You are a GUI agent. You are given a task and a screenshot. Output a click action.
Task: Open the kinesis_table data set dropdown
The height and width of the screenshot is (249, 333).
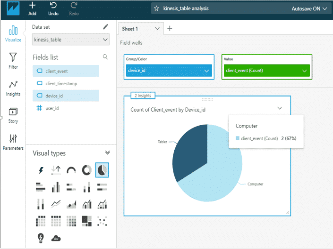(71, 40)
